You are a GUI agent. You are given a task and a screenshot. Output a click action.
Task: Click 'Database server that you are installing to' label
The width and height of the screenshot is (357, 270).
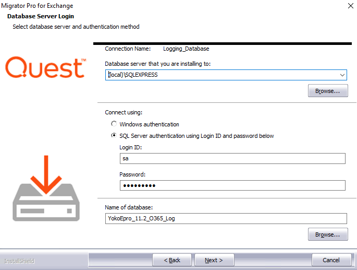(x=157, y=64)
